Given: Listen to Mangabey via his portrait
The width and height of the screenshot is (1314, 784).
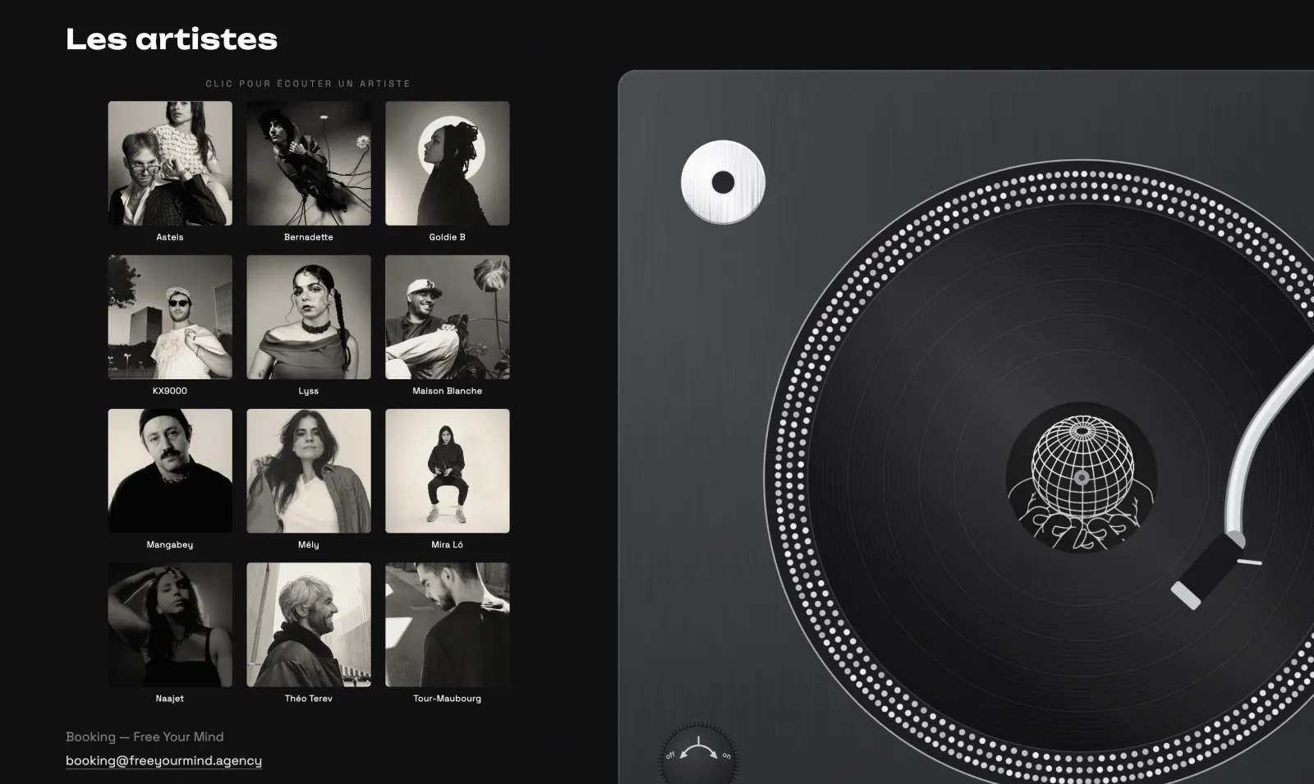Looking at the screenshot, I should pyautogui.click(x=170, y=471).
